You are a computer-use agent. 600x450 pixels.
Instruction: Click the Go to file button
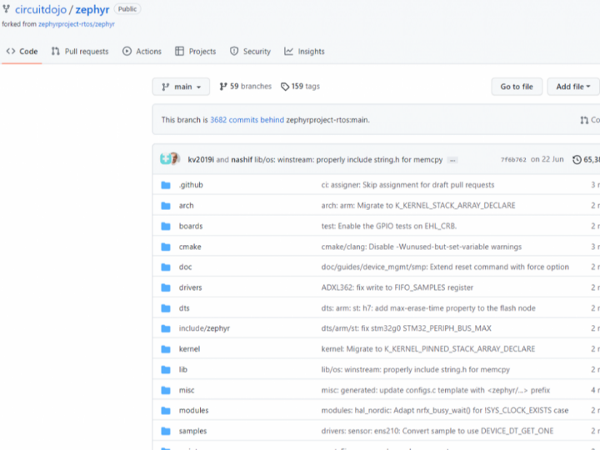tap(517, 87)
